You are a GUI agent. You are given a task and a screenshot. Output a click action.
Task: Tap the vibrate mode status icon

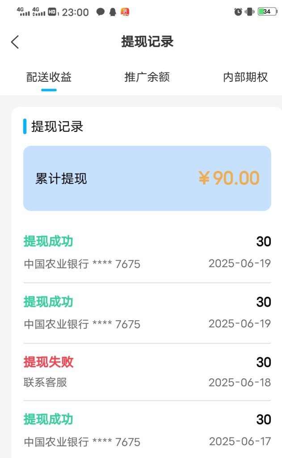tap(249, 12)
